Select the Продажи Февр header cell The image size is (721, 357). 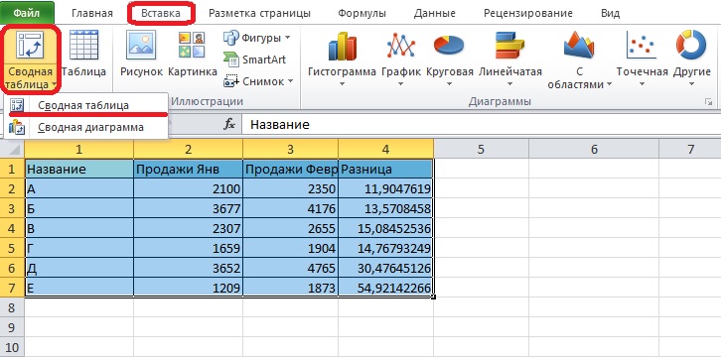[x=291, y=169]
